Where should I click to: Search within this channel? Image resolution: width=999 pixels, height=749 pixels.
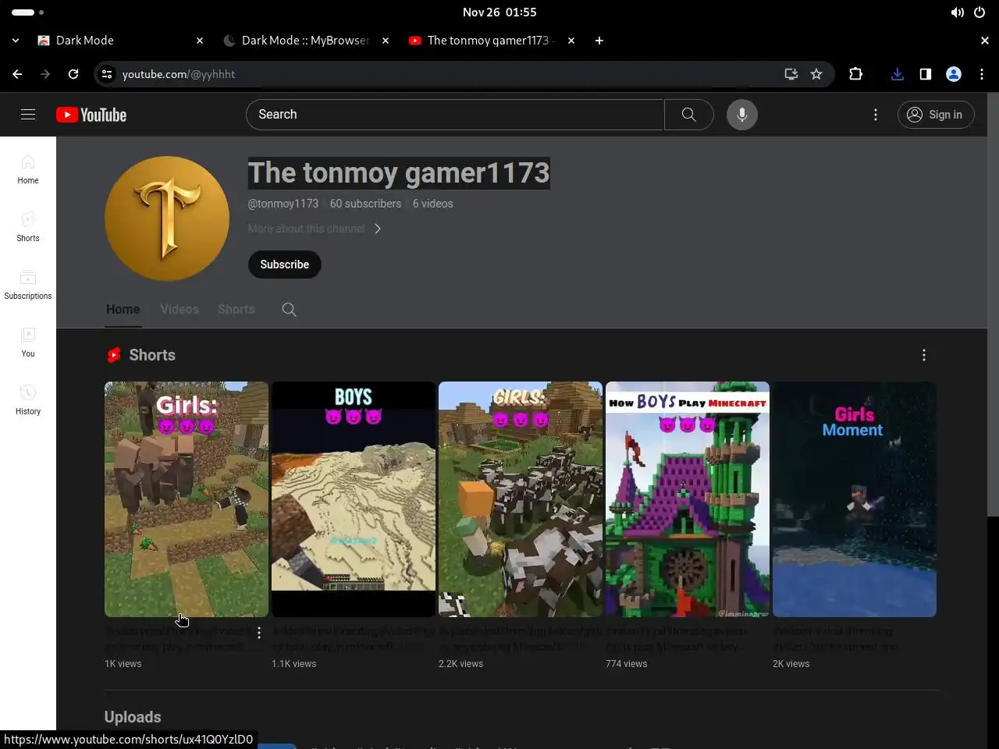coord(289,310)
